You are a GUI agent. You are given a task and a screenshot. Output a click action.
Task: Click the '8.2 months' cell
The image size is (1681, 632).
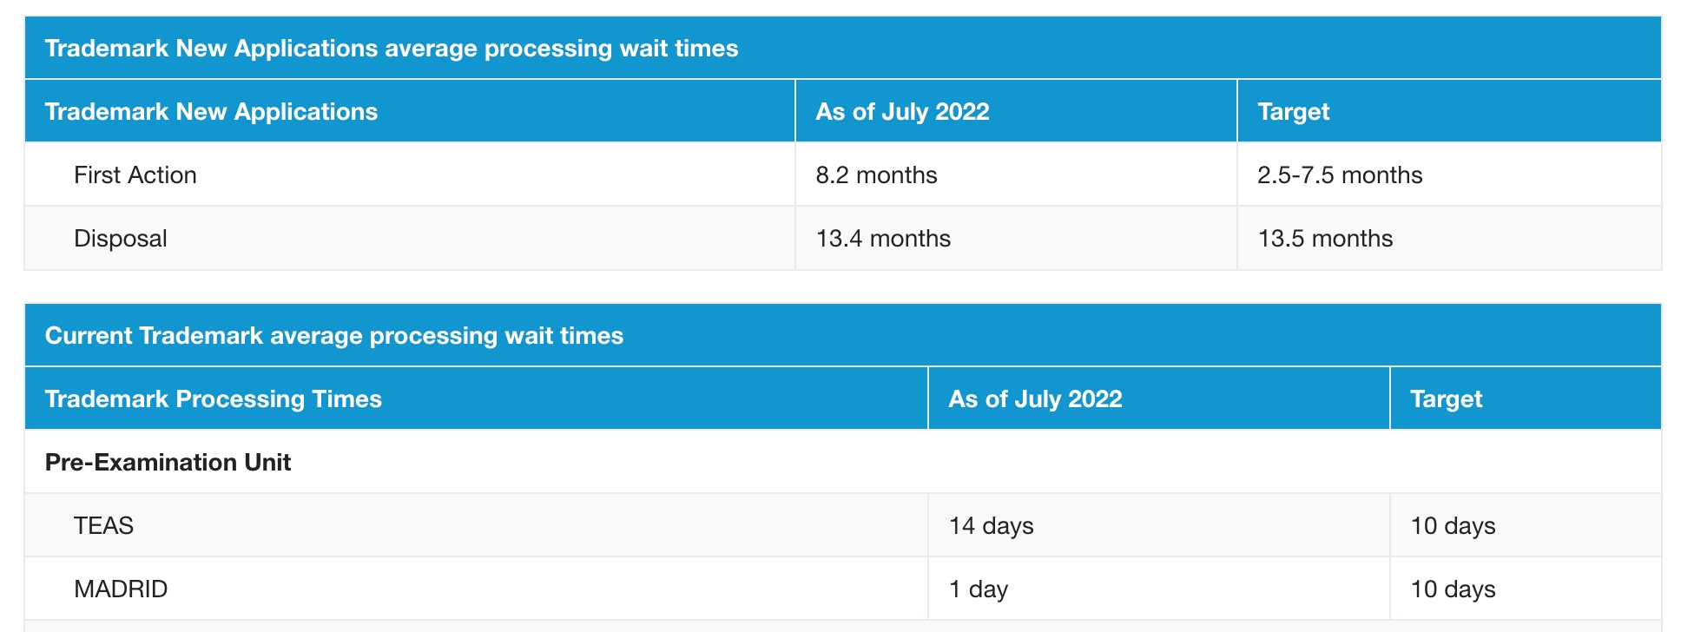pyautogui.click(x=876, y=175)
